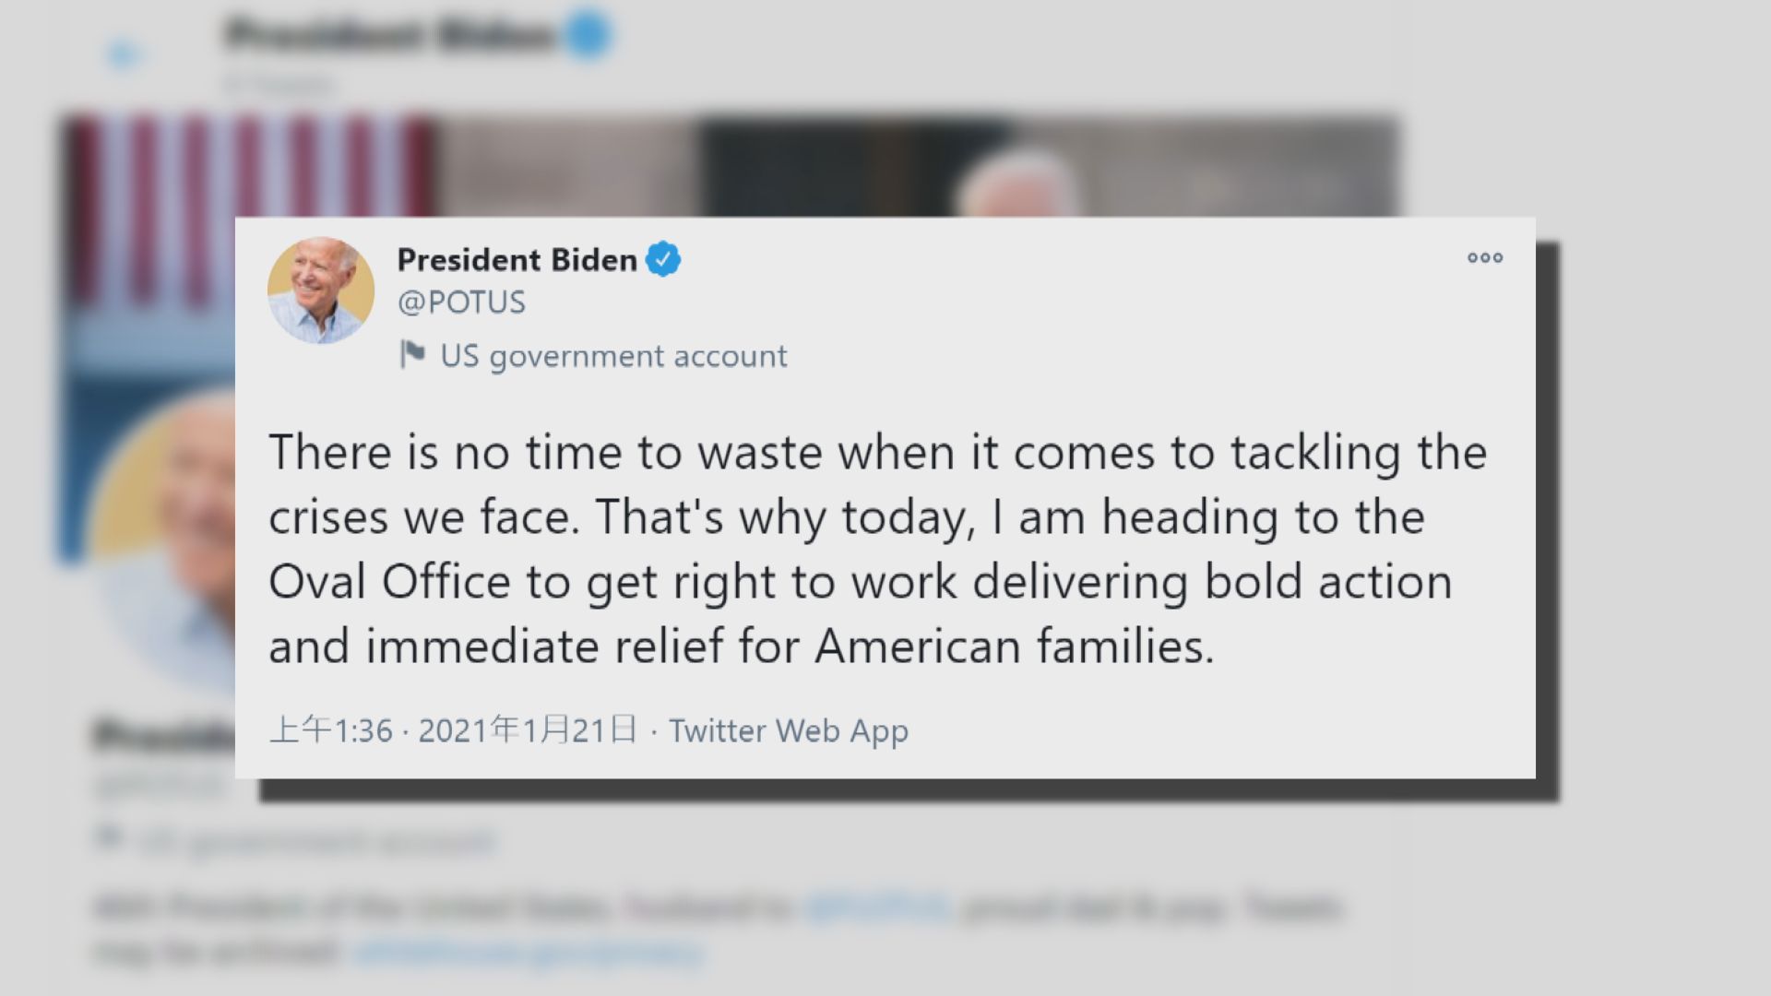Open the tweet timestamp 上午1:36 · 2021年1月21日
Viewport: 1771px width, 996px height.
453,730
